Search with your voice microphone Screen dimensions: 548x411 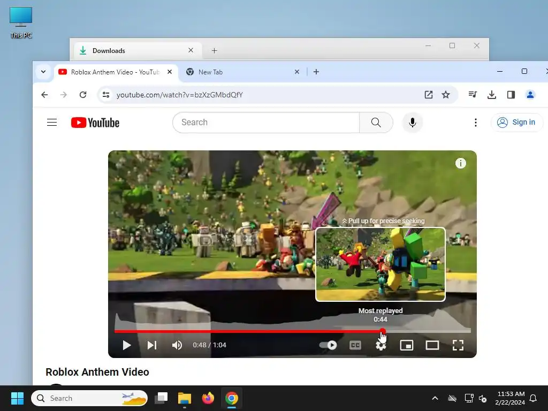pos(413,123)
